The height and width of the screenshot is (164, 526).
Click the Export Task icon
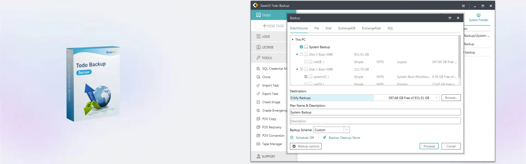click(258, 94)
